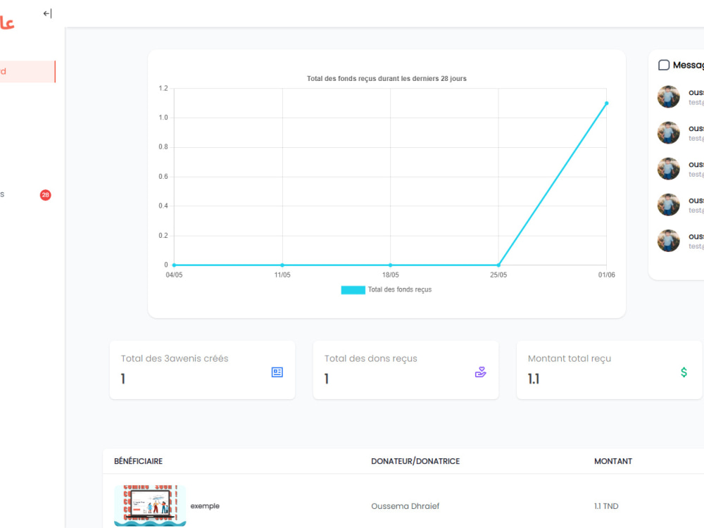Open Messages via the chat bubble icon
The width and height of the screenshot is (704, 528).
[x=663, y=64]
